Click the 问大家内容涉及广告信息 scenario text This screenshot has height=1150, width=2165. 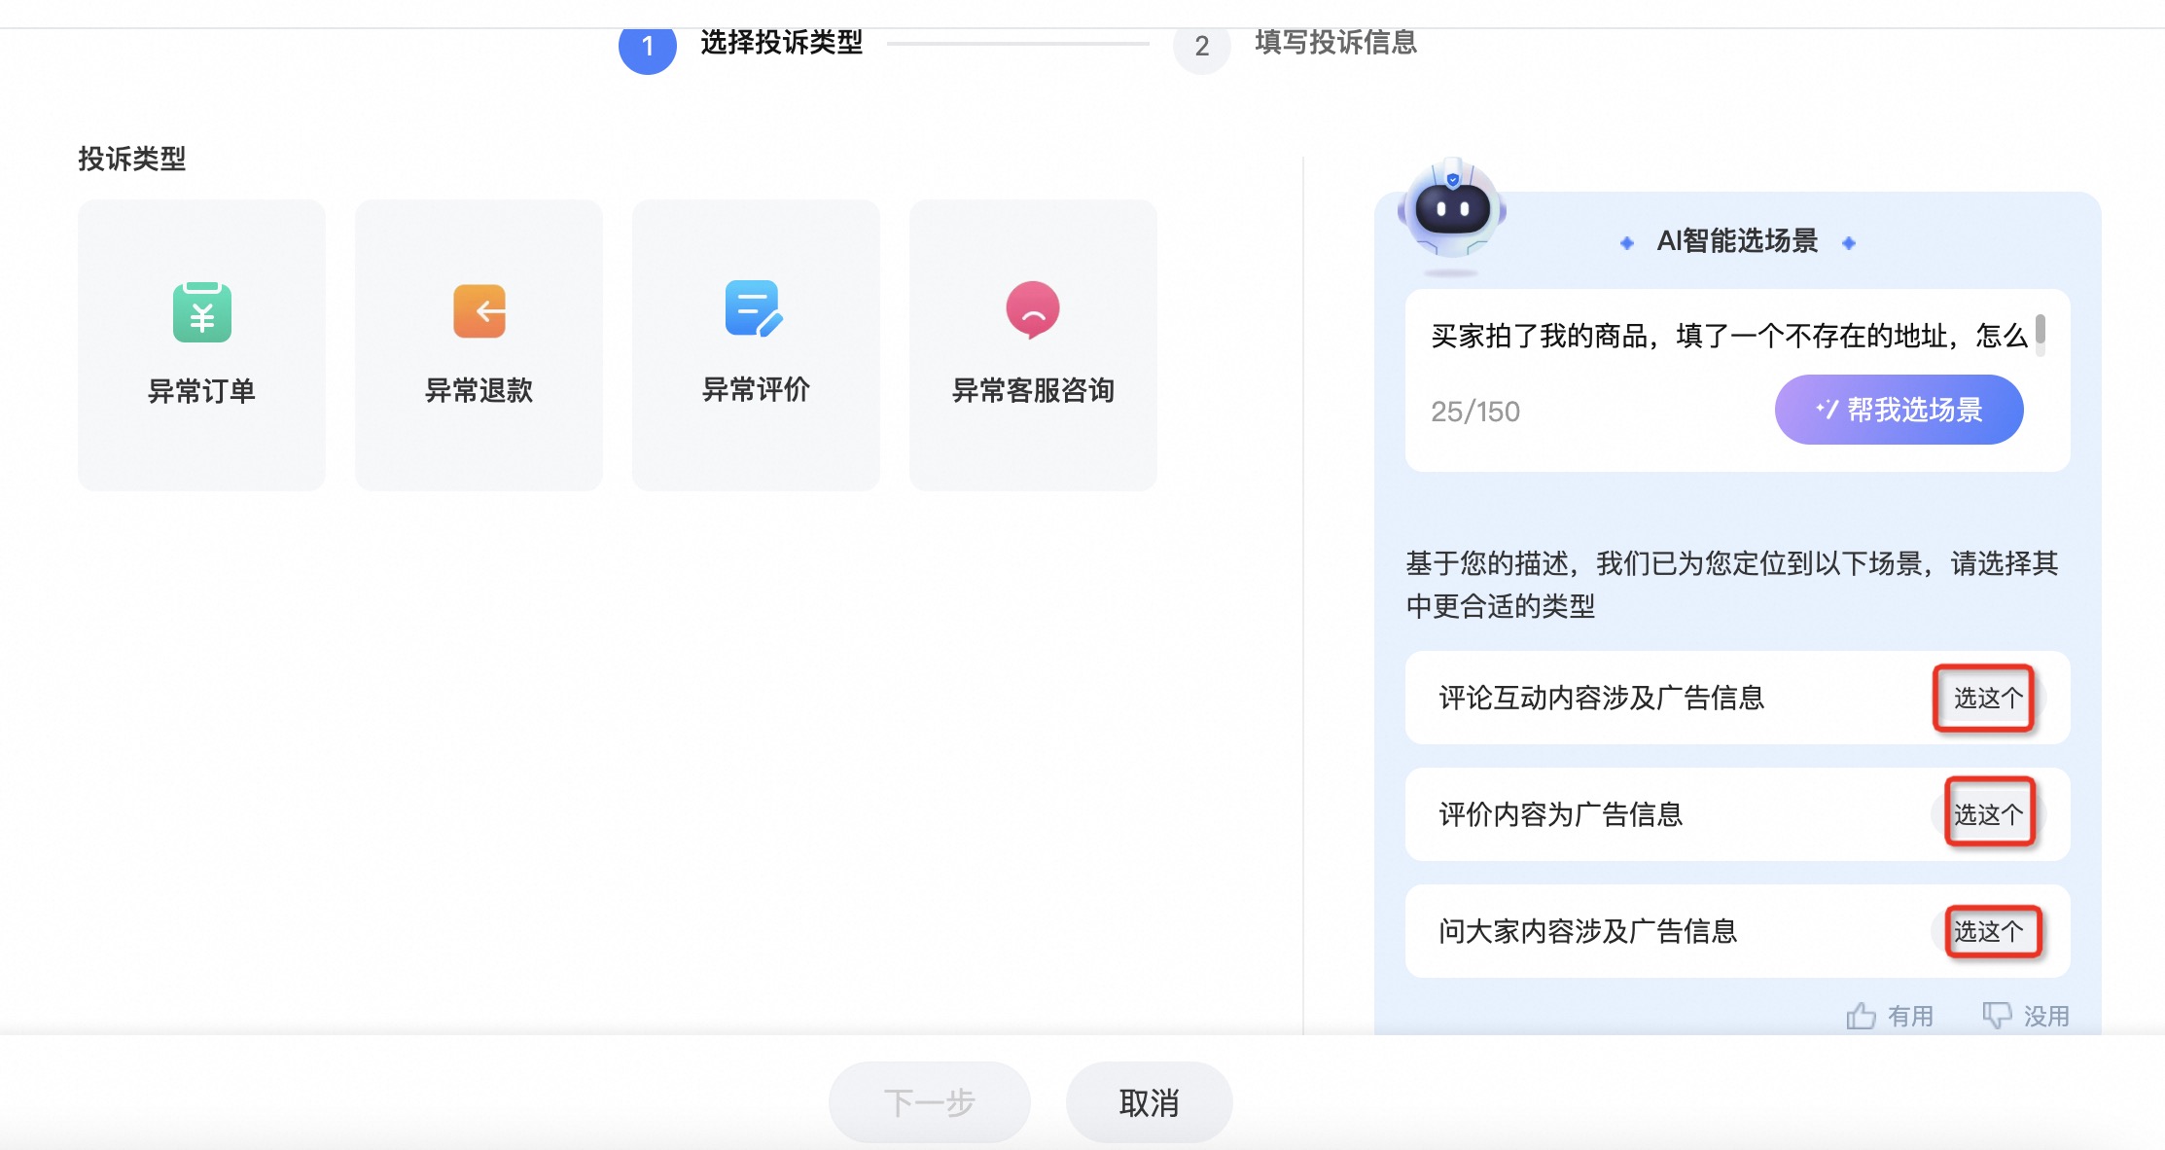coord(1588,931)
